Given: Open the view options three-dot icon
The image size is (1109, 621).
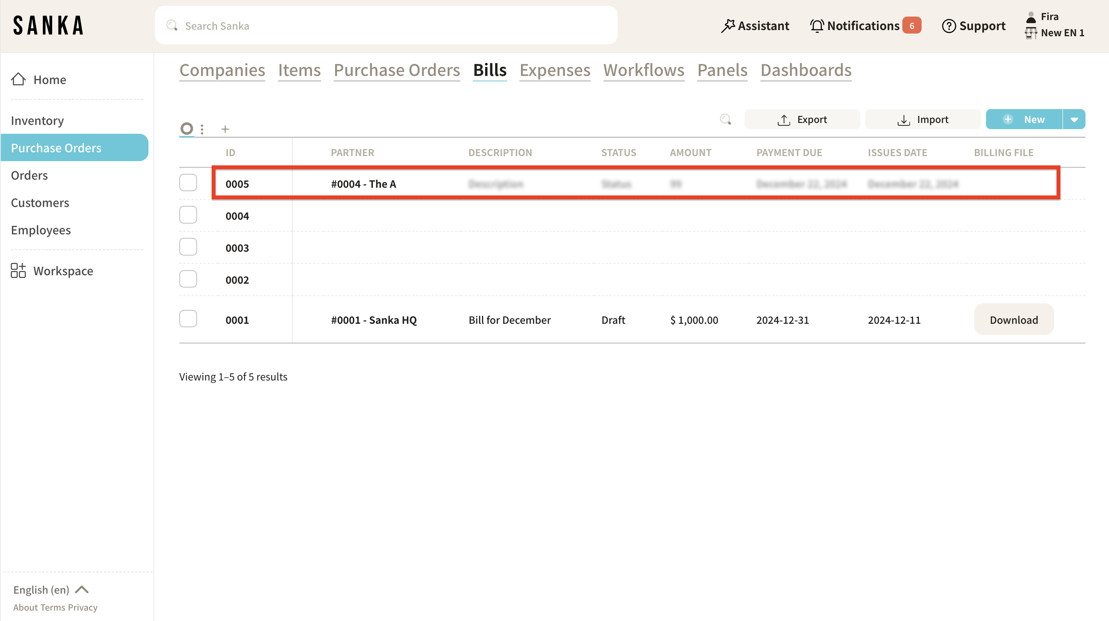Looking at the screenshot, I should [x=202, y=129].
